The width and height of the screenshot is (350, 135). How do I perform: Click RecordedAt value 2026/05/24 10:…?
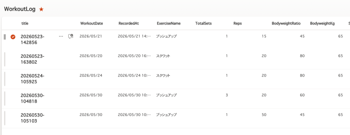134,75
